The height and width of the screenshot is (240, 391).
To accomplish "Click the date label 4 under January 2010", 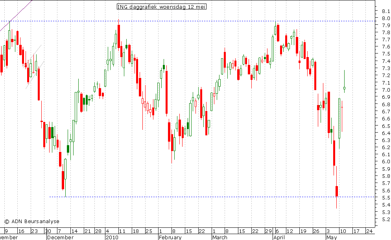I will [x=107, y=231].
